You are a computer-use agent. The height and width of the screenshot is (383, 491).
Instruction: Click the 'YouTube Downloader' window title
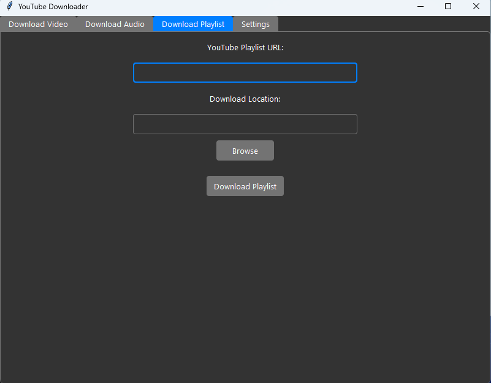click(x=53, y=7)
